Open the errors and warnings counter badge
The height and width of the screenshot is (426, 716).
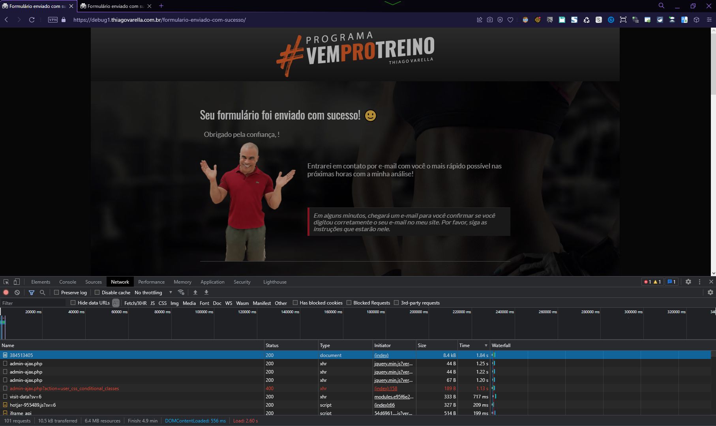pyautogui.click(x=652, y=282)
